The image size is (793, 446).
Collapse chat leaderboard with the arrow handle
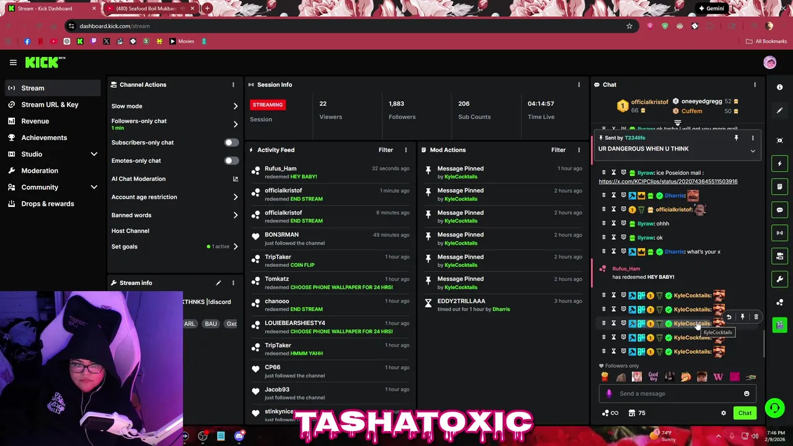(x=677, y=123)
